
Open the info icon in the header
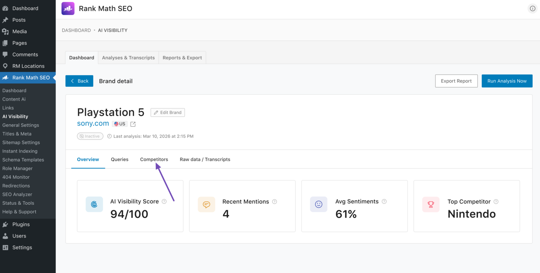tap(532, 8)
